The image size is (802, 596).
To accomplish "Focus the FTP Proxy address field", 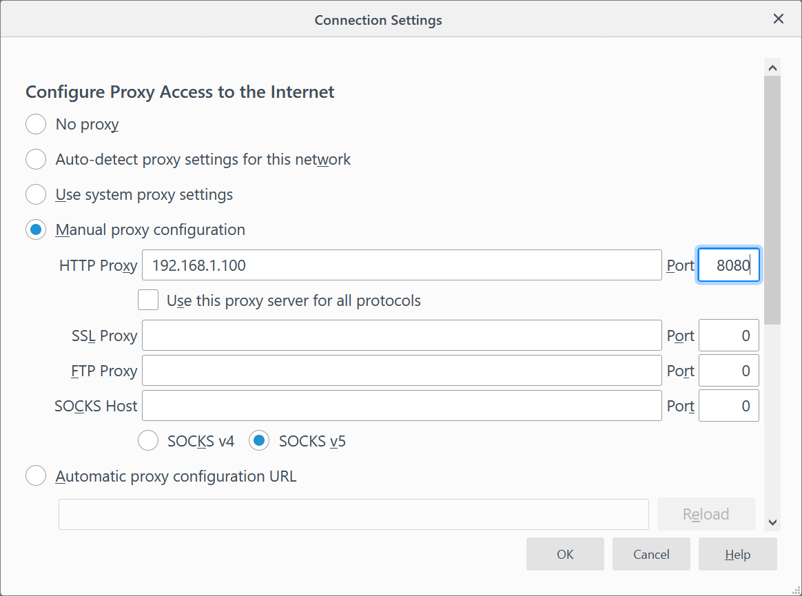I will (401, 371).
